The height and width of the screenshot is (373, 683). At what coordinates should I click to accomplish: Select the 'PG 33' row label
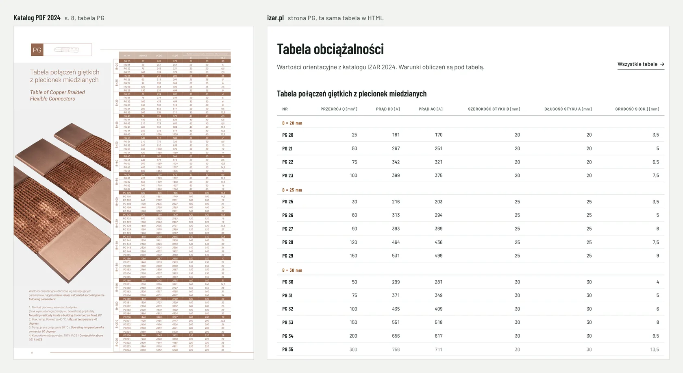(288, 323)
